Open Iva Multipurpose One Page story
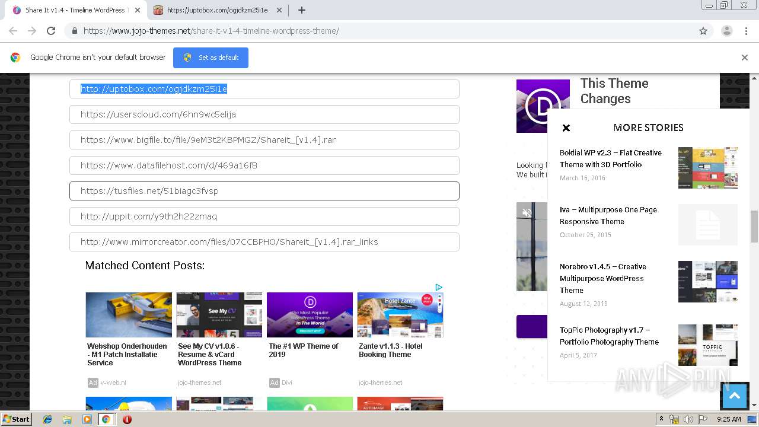The width and height of the screenshot is (759, 427). tap(608, 215)
